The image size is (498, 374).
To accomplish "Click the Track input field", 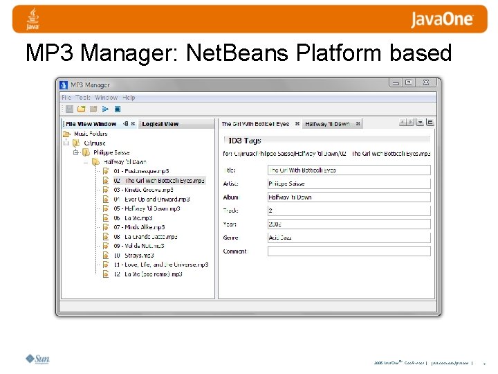I will coord(349,211).
